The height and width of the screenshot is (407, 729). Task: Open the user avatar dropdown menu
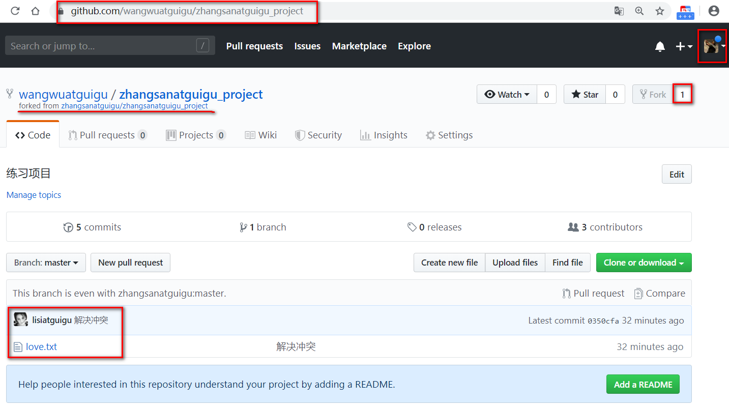(714, 46)
